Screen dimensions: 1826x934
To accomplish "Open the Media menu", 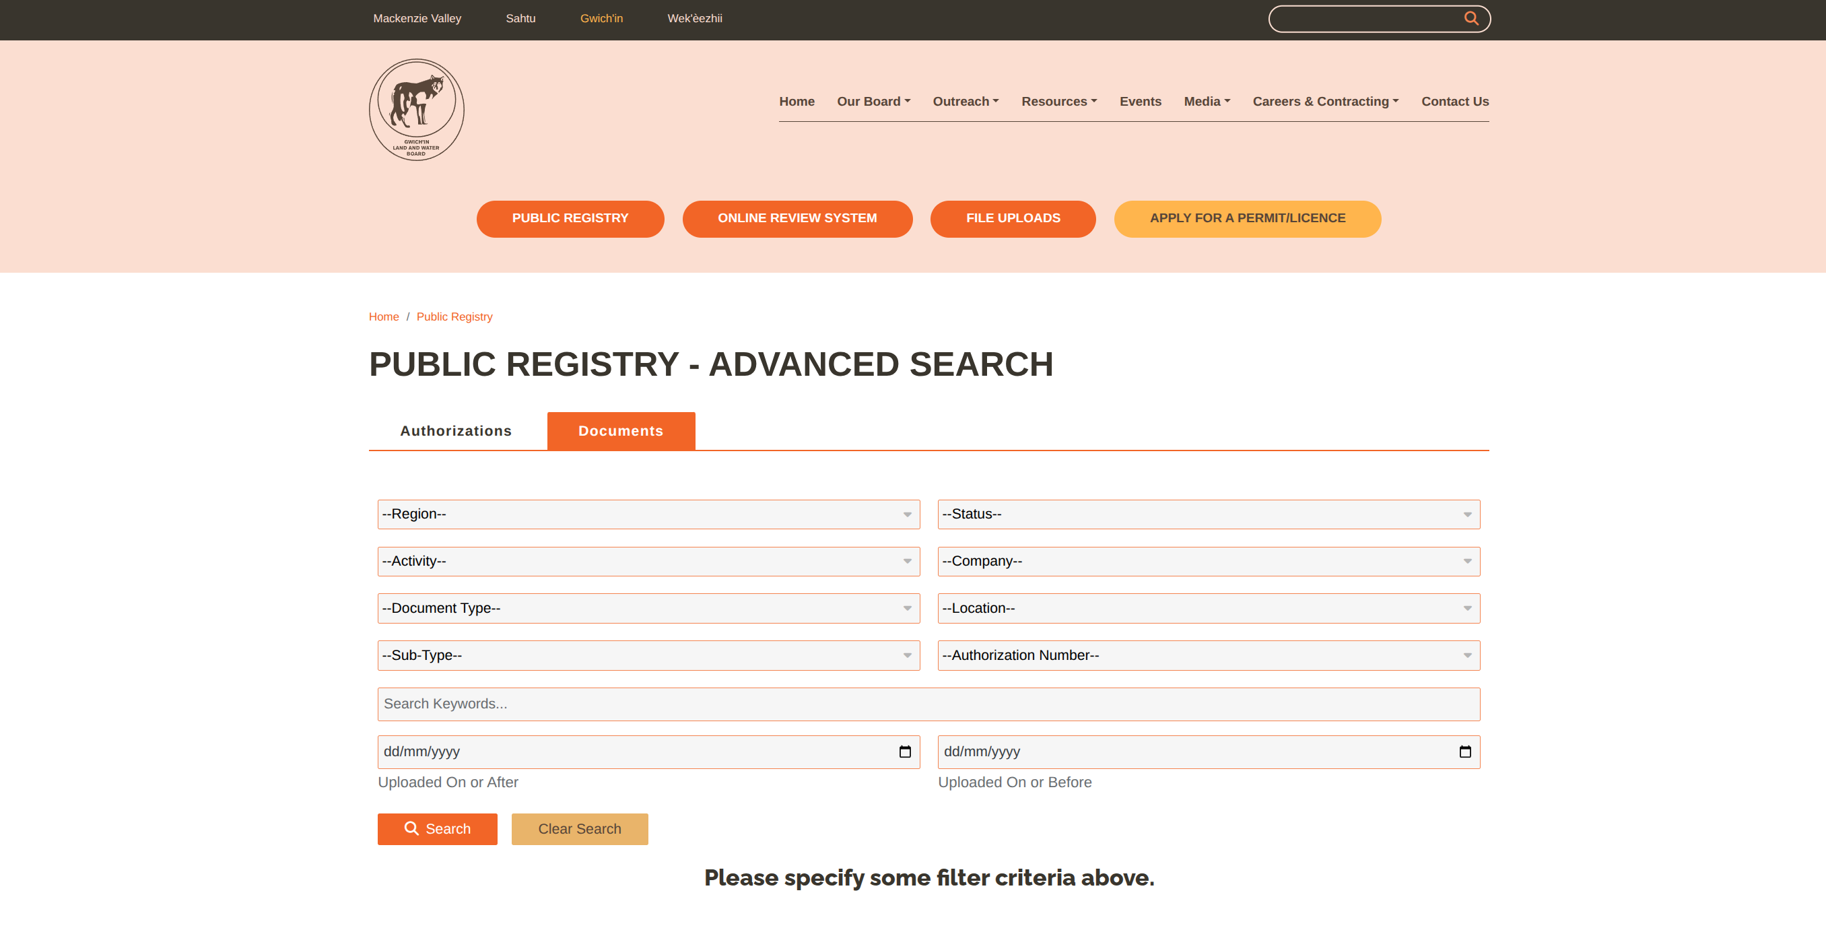I will click(x=1207, y=102).
